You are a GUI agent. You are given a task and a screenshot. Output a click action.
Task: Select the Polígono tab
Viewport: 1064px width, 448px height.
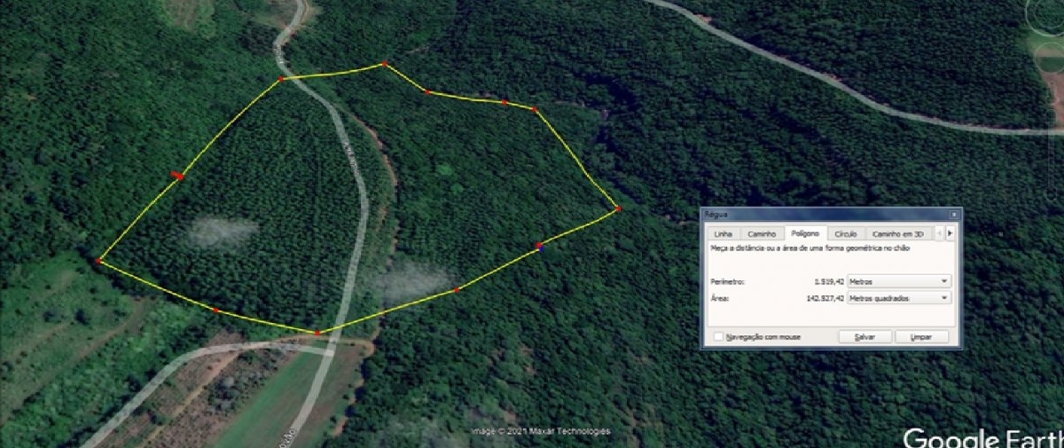(x=806, y=233)
